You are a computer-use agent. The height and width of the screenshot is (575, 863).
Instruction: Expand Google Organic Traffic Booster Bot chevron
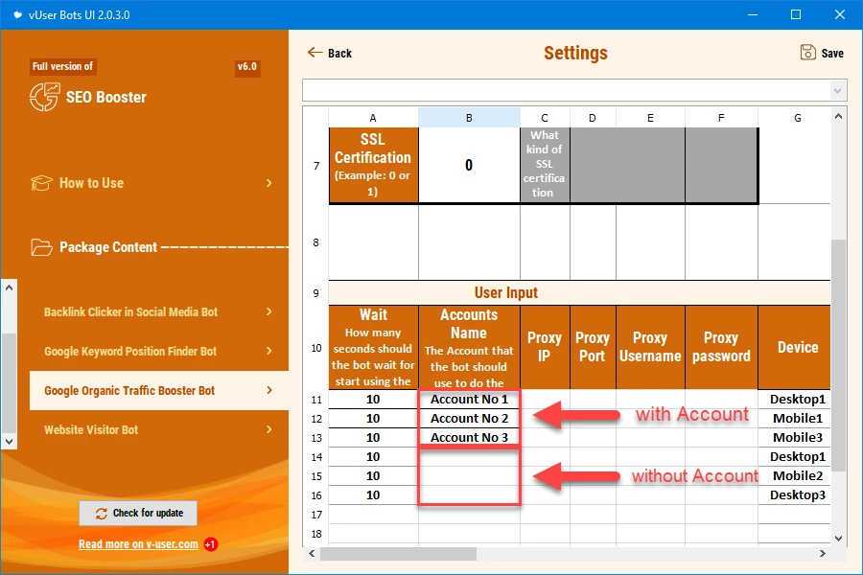click(269, 390)
